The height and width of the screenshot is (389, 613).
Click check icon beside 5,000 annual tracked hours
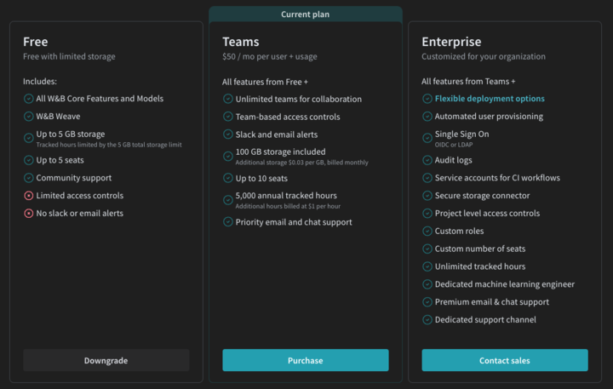228,200
